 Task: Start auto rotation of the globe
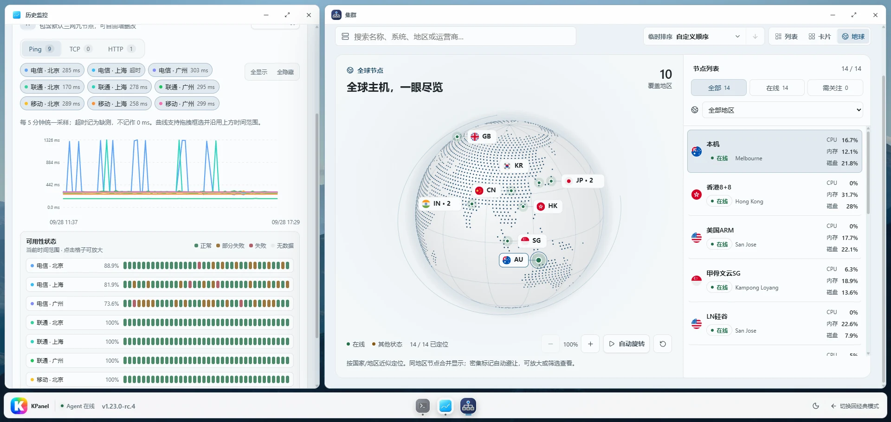(626, 344)
